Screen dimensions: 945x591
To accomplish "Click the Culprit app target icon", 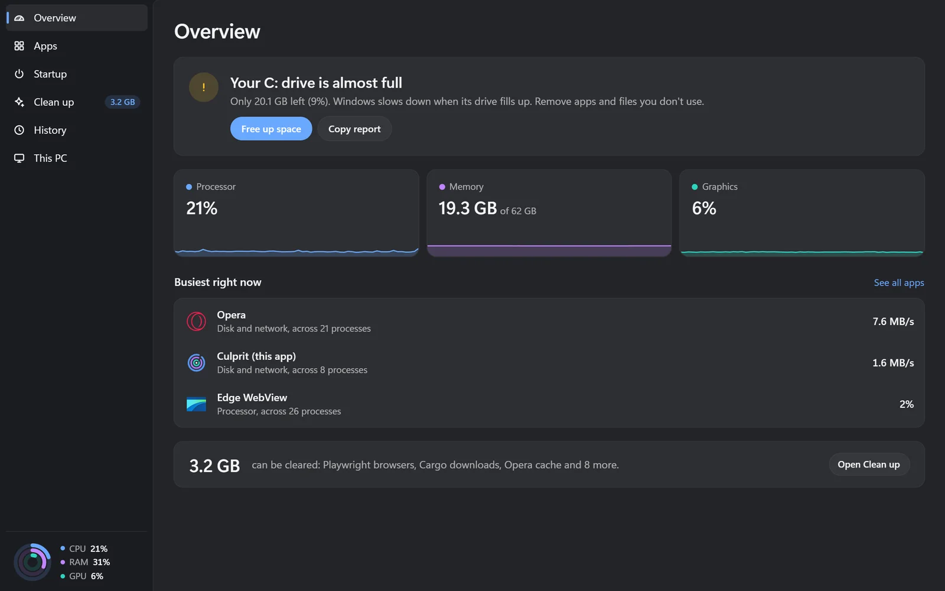I will click(x=196, y=363).
